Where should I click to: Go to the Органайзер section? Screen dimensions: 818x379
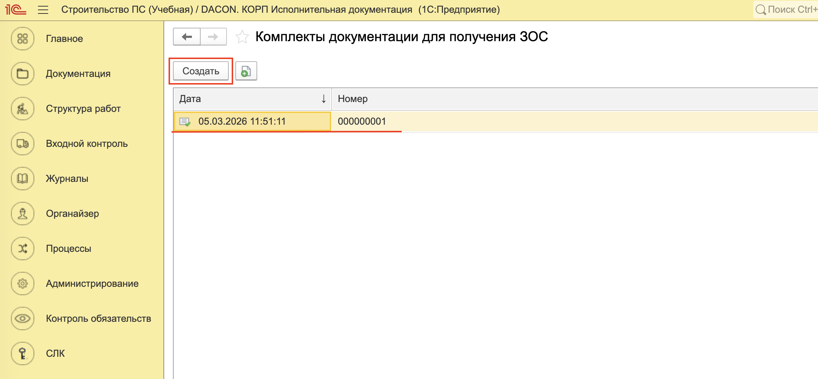(72, 214)
